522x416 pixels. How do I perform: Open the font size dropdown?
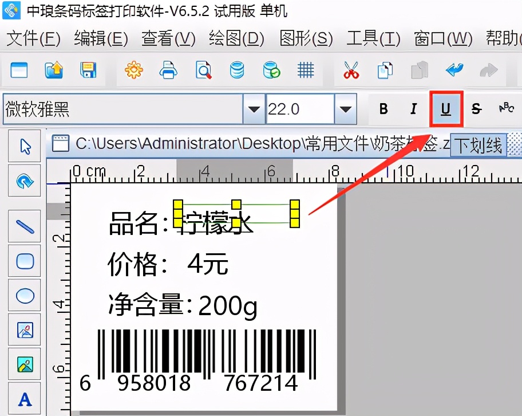[x=344, y=108]
